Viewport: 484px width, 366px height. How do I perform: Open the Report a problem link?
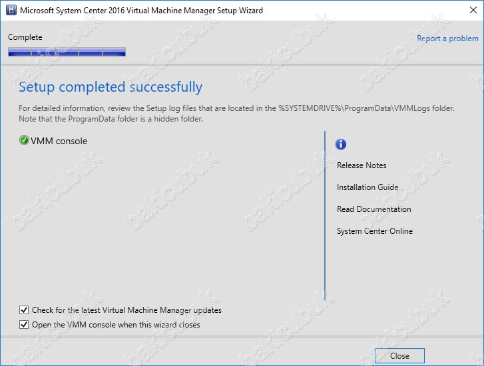coord(447,39)
